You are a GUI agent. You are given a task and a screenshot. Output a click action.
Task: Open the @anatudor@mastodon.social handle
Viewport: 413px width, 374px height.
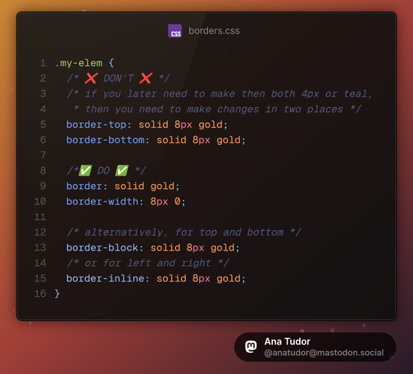point(324,353)
